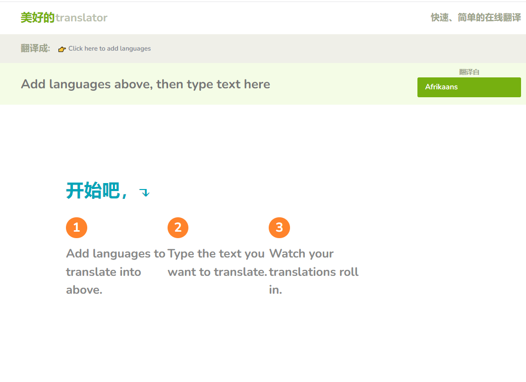Click the 快速、简单的在线翻译 tagline
This screenshot has height=382, width=526.
coord(476,17)
